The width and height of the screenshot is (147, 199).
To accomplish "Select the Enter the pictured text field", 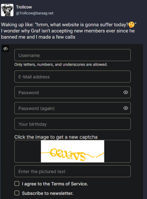I will [72, 171].
